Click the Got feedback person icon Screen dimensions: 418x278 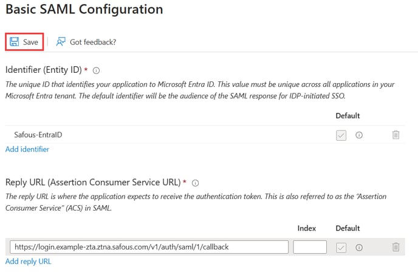[61, 42]
